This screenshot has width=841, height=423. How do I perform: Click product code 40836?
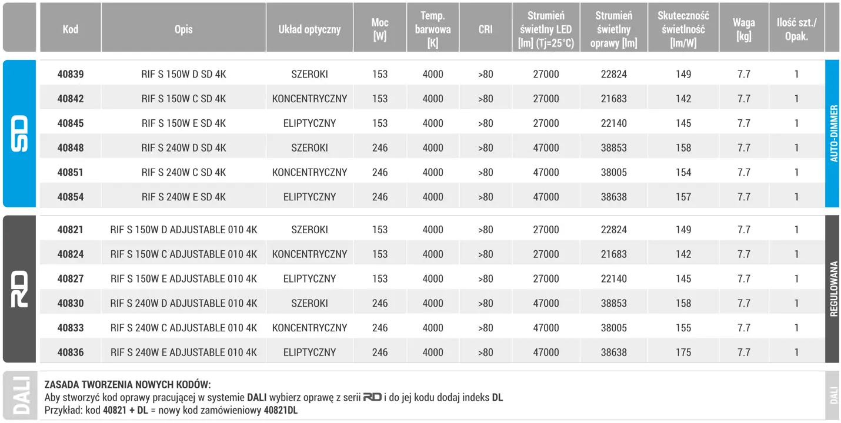71,352
